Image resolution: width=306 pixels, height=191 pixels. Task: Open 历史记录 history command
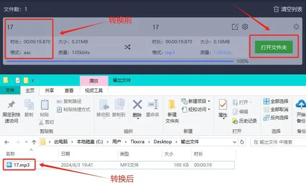pos(244,121)
